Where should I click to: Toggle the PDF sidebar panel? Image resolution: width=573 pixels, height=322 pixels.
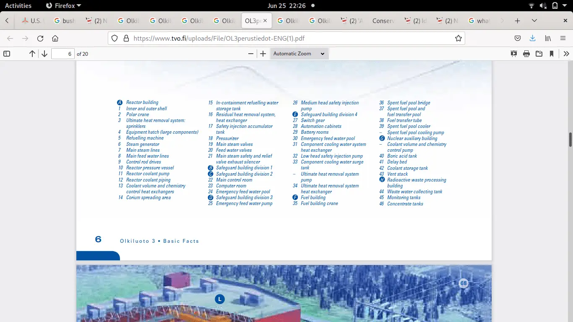pos(7,54)
